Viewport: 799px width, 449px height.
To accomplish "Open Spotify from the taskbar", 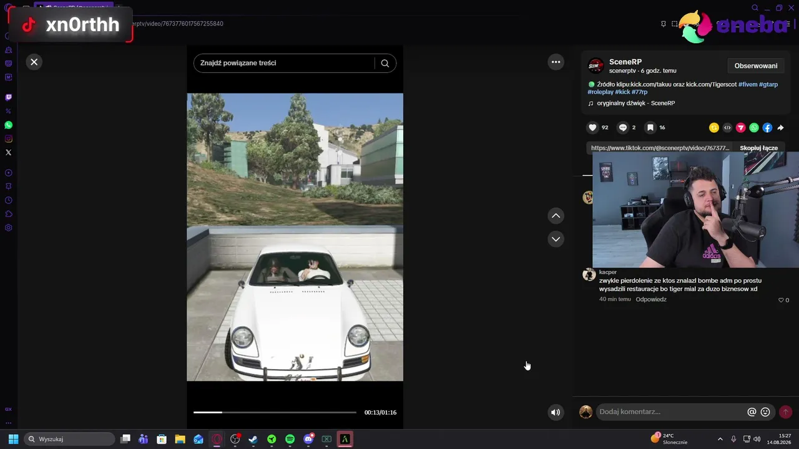I will click(290, 439).
